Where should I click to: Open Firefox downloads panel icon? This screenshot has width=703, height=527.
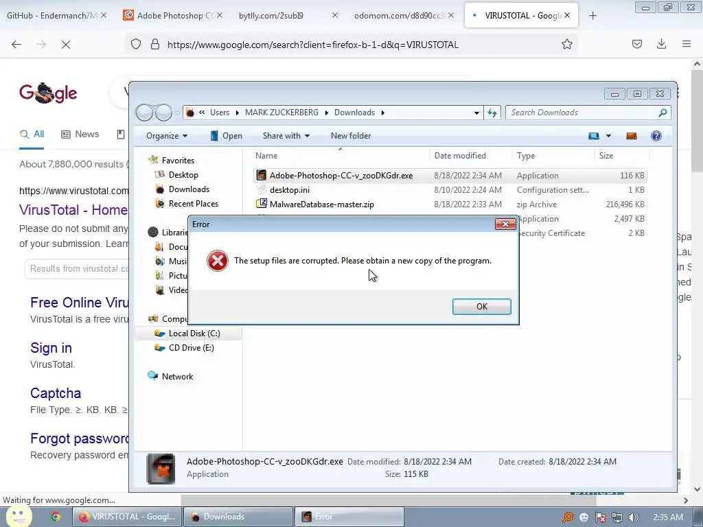tap(661, 44)
